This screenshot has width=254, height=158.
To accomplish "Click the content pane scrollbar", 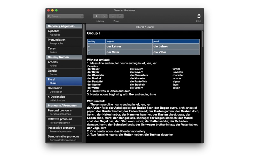I will pos(202,39).
